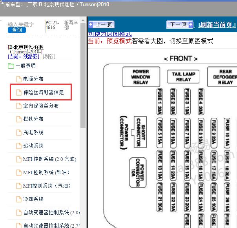Click FUSE 26 15A in the diagram
Image resolution: width=237 pixels, height=228 pixels.
pos(227,197)
